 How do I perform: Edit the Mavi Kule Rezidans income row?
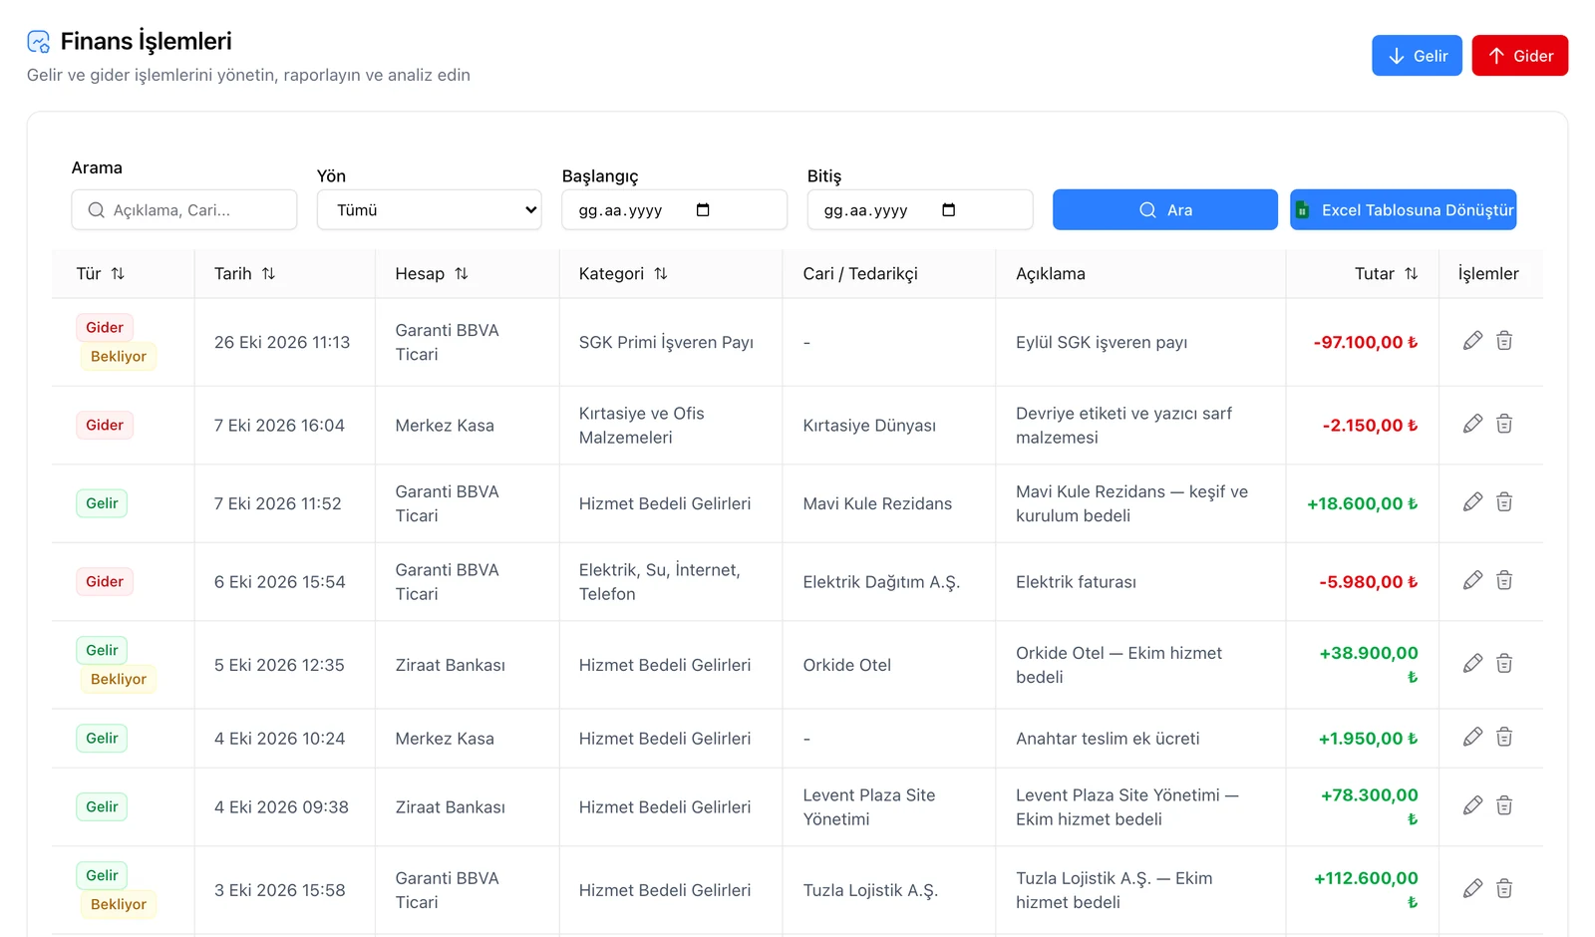pos(1472,502)
